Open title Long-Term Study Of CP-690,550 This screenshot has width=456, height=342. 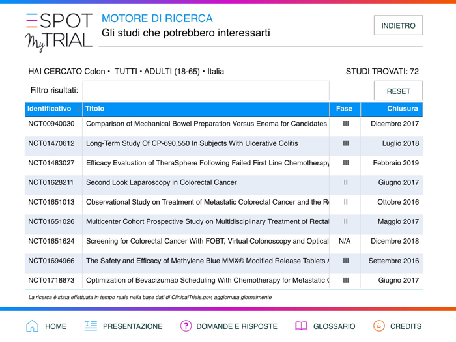click(192, 143)
